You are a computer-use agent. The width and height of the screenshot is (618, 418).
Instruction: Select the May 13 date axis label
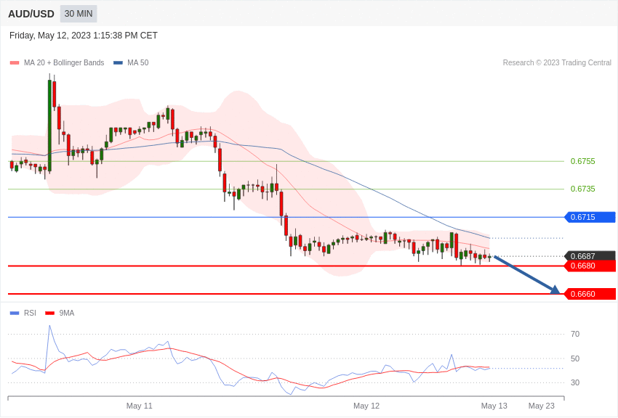pos(494,406)
